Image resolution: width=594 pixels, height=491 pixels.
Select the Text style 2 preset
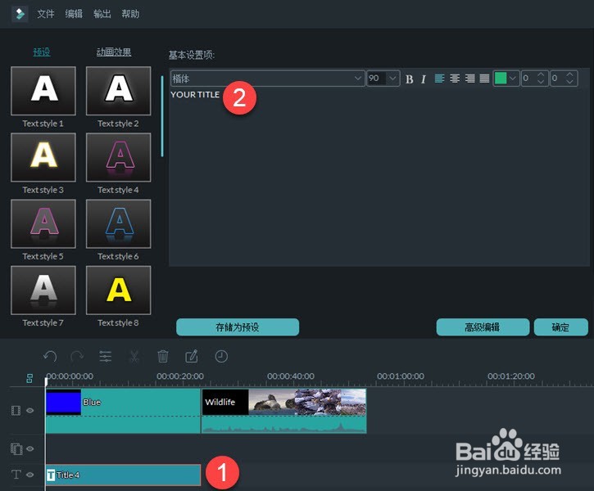tap(118, 91)
